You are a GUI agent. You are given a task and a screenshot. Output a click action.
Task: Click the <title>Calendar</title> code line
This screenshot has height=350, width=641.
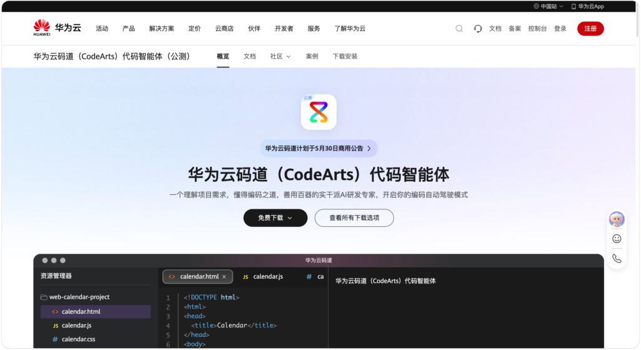tap(234, 326)
